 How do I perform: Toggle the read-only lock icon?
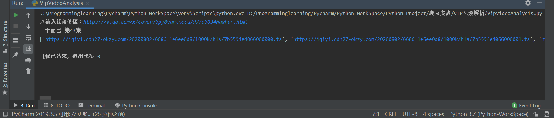pos(536,114)
